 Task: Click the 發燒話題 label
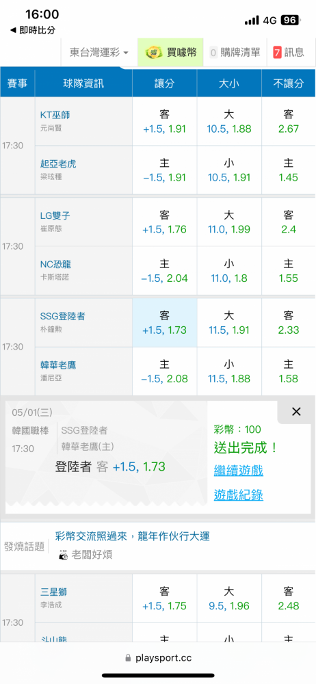pyautogui.click(x=23, y=546)
